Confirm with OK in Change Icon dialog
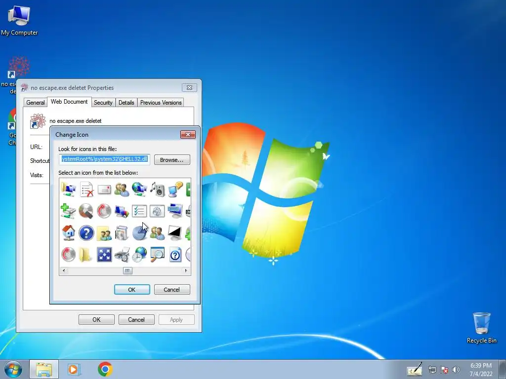506x379 pixels. (x=132, y=289)
